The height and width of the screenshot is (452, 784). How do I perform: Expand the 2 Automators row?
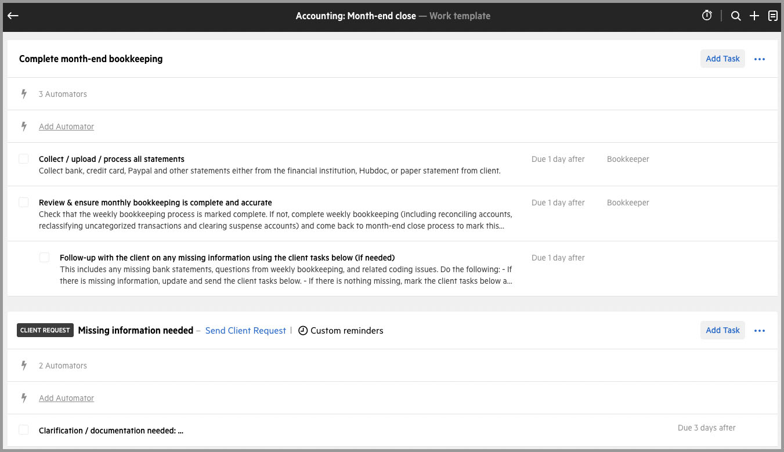tap(63, 366)
